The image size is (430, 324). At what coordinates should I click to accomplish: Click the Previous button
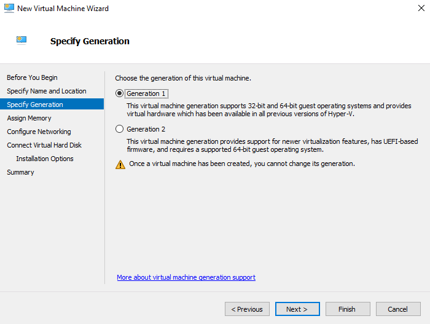point(248,309)
